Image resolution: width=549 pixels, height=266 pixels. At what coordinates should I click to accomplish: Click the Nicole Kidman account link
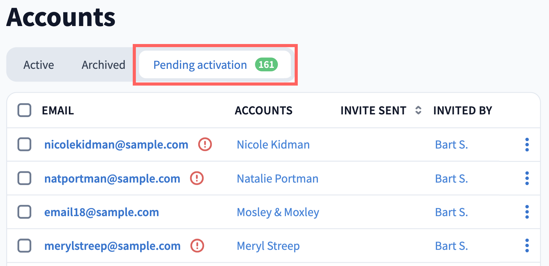pyautogui.click(x=273, y=145)
